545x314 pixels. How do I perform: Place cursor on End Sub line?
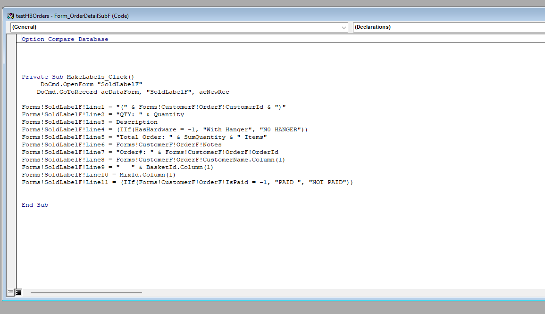(x=35, y=205)
